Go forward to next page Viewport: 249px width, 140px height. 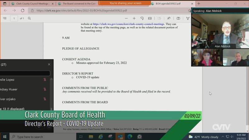(x=14, y=11)
